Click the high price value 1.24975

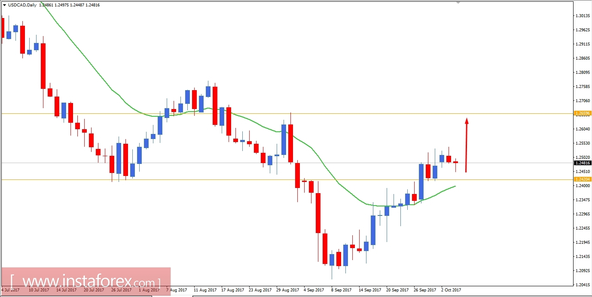[61, 5]
